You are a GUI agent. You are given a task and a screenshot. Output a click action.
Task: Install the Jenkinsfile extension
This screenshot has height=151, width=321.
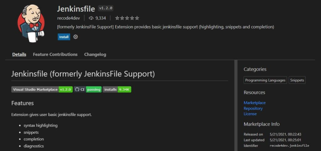pos(64,37)
